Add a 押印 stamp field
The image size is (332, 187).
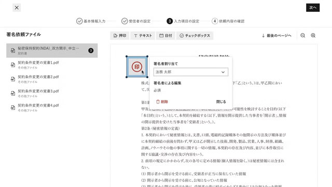click(x=120, y=36)
